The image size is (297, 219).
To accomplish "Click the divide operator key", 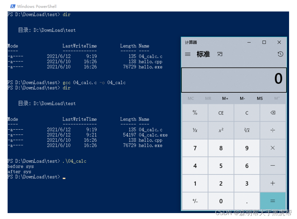I will (273, 130).
